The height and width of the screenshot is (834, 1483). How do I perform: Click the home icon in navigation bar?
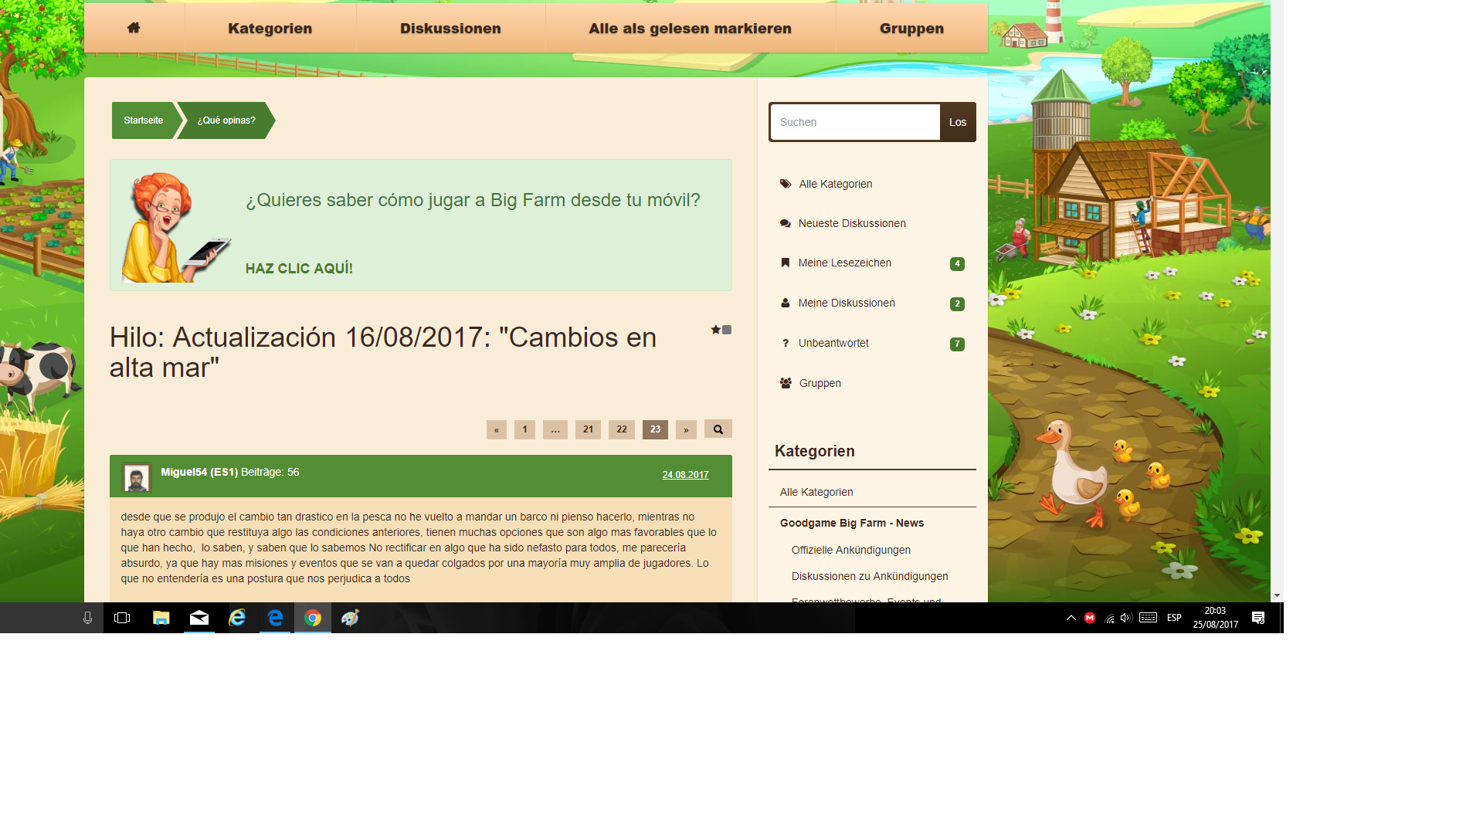pyautogui.click(x=134, y=28)
